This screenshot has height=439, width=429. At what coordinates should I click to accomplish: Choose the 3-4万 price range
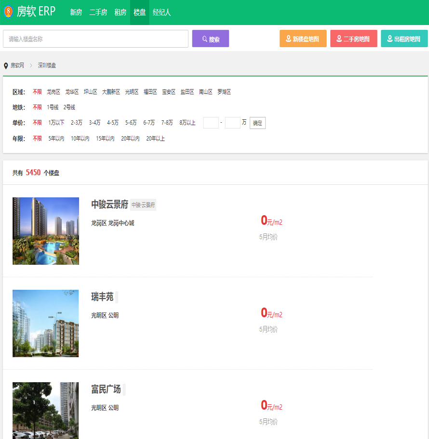(x=95, y=123)
